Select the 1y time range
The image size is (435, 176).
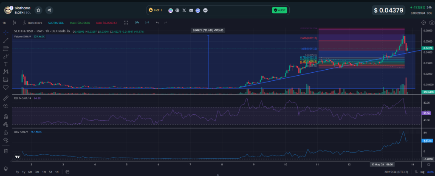24,172
